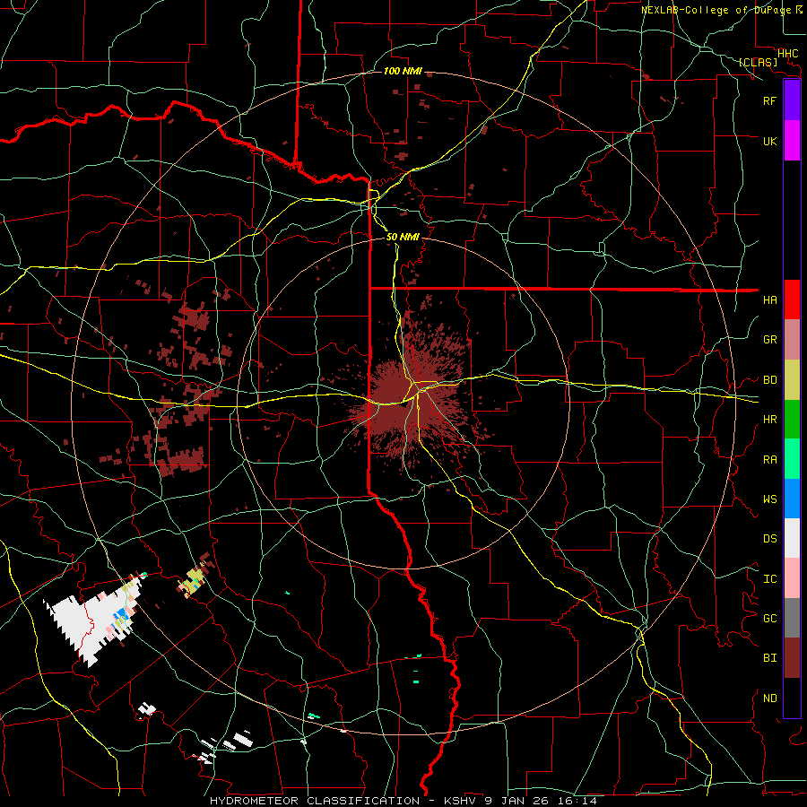
Task: Click the RA legend label
Action: point(769,460)
